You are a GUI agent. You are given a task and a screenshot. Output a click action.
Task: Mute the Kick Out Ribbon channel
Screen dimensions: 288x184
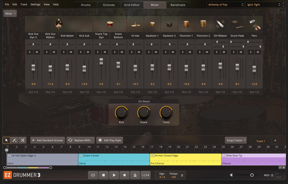click(x=54, y=52)
